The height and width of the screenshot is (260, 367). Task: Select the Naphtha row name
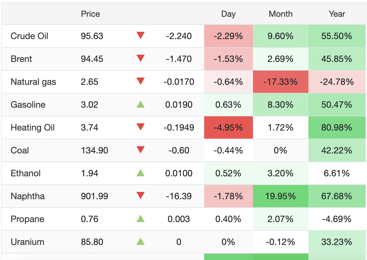pyautogui.click(x=28, y=196)
